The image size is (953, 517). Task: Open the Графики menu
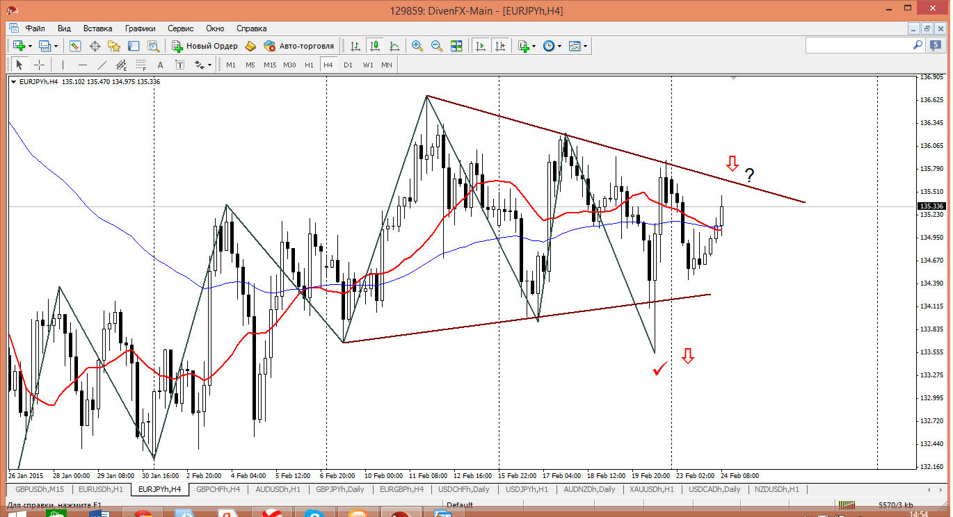pyautogui.click(x=140, y=28)
